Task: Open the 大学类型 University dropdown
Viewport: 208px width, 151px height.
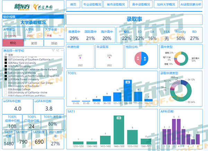Action: (13, 36)
